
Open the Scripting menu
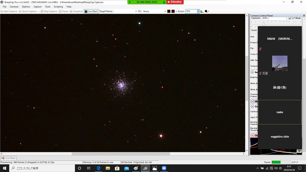tap(58, 7)
